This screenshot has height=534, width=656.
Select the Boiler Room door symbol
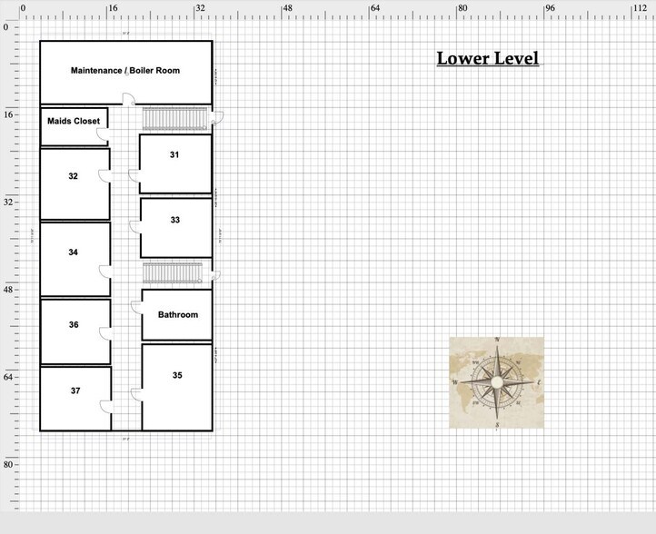[x=129, y=98]
